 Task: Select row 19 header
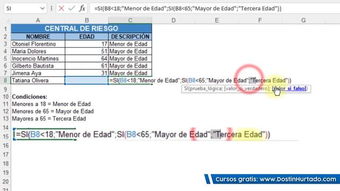tap(5, 172)
